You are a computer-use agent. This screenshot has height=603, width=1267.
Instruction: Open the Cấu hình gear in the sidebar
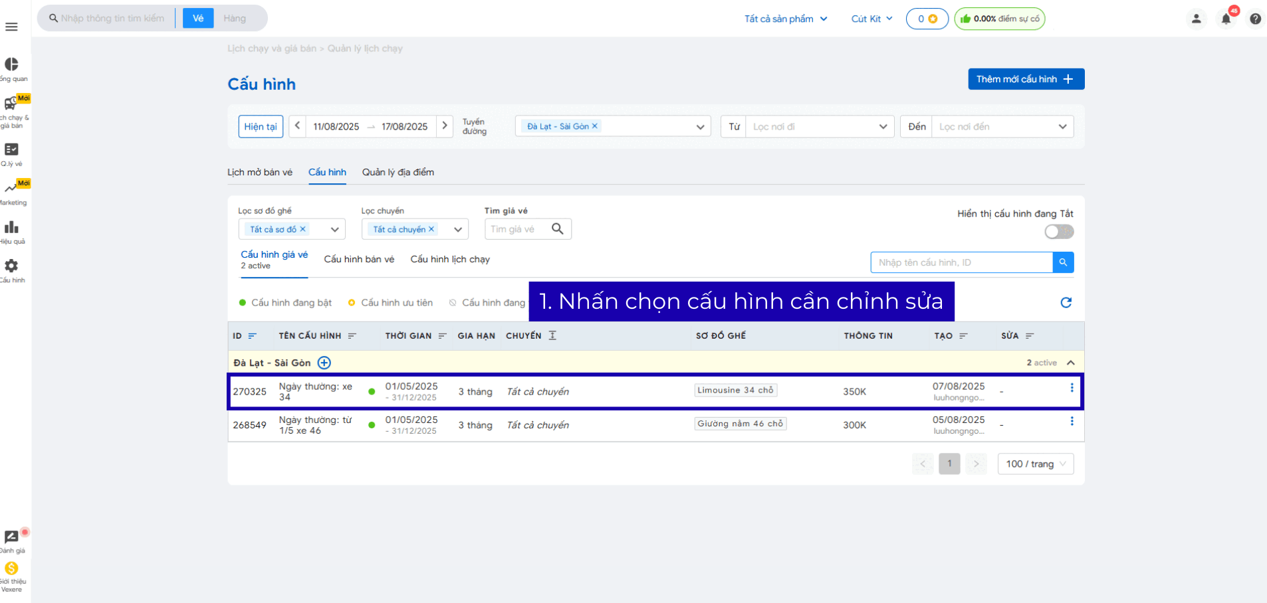click(x=11, y=266)
